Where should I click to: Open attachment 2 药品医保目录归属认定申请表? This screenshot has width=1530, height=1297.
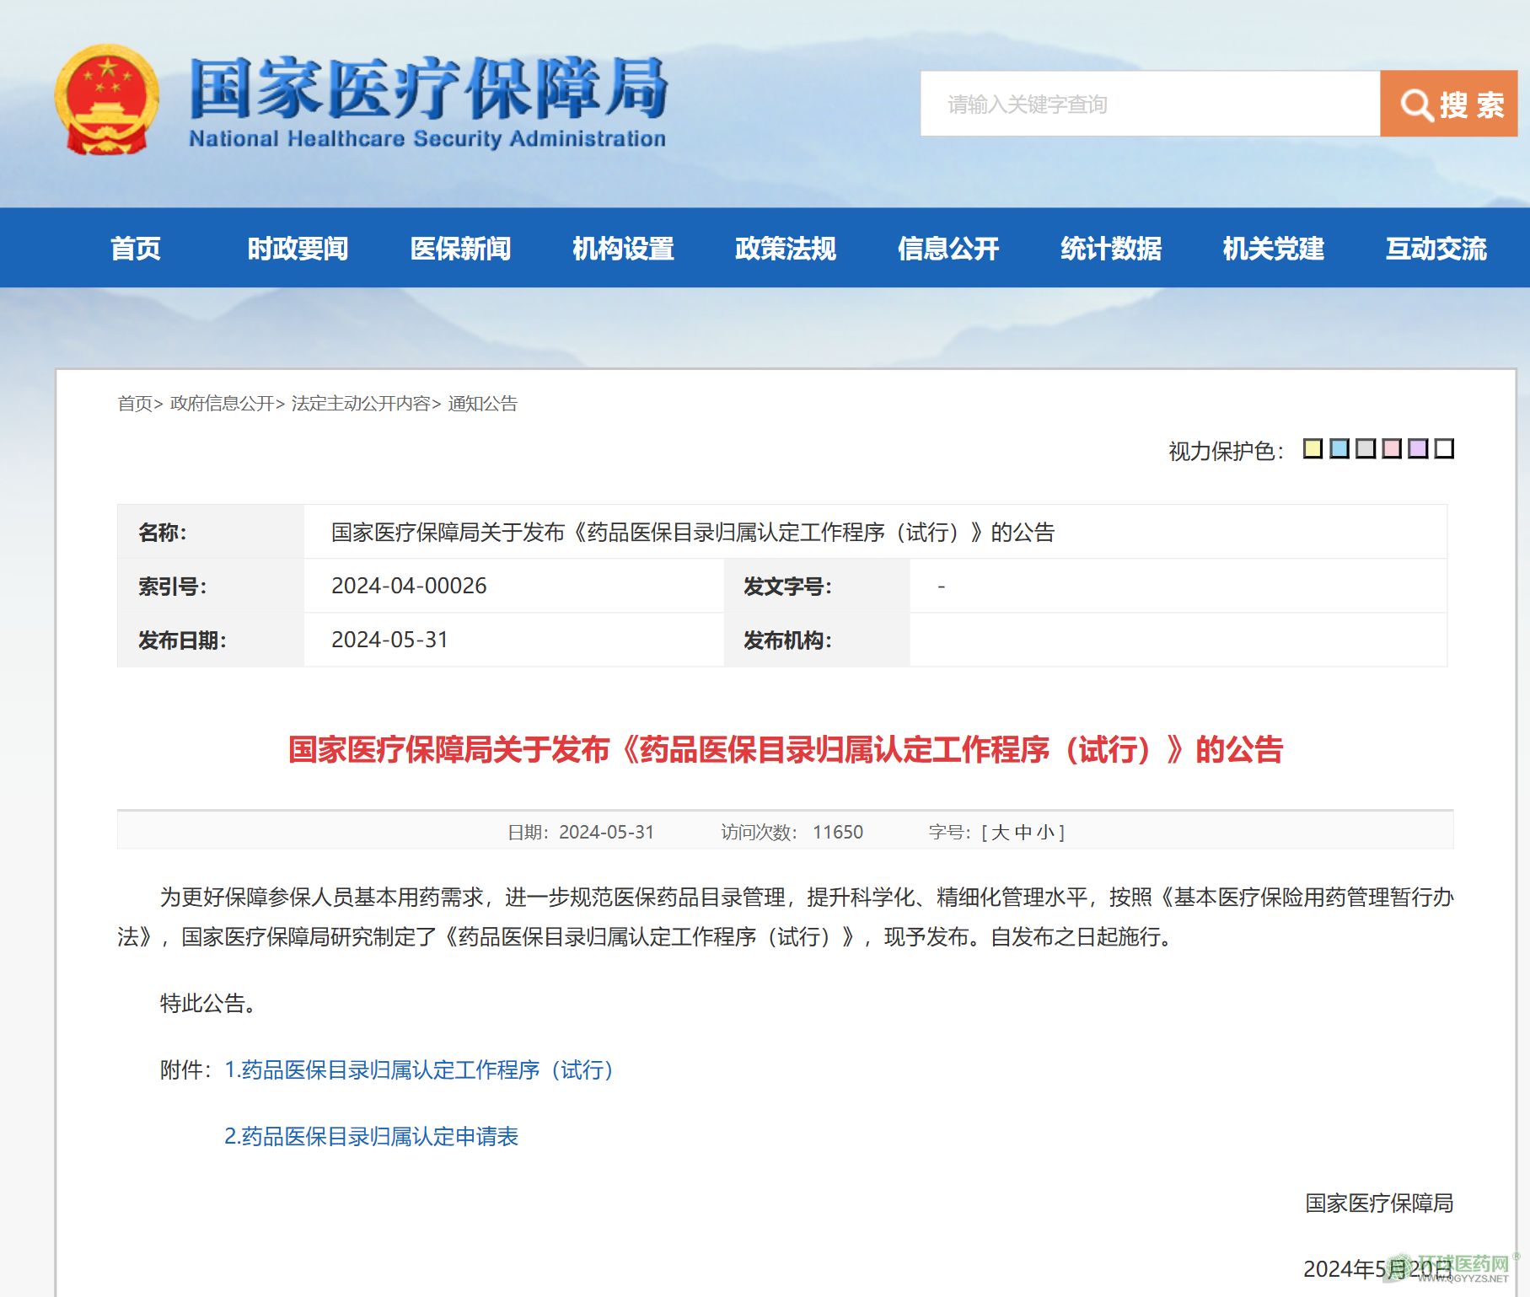371,1137
